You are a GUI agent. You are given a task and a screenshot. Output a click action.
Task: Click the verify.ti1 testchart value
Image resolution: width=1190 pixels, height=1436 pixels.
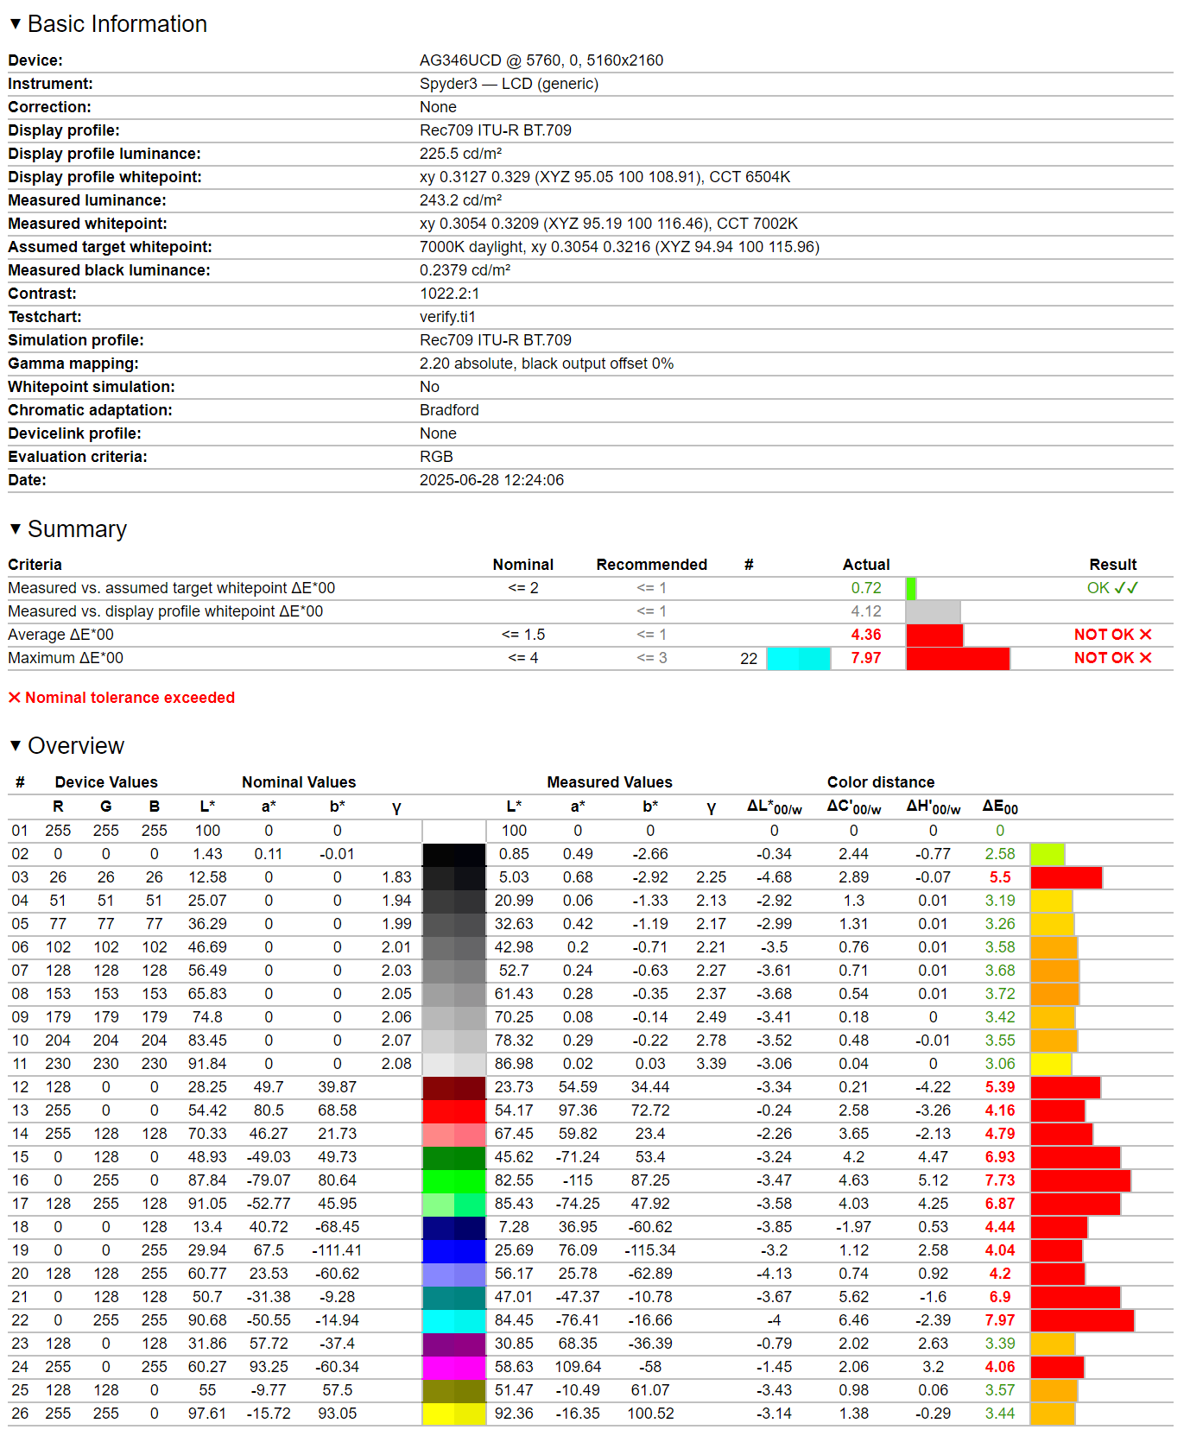pyautogui.click(x=447, y=317)
